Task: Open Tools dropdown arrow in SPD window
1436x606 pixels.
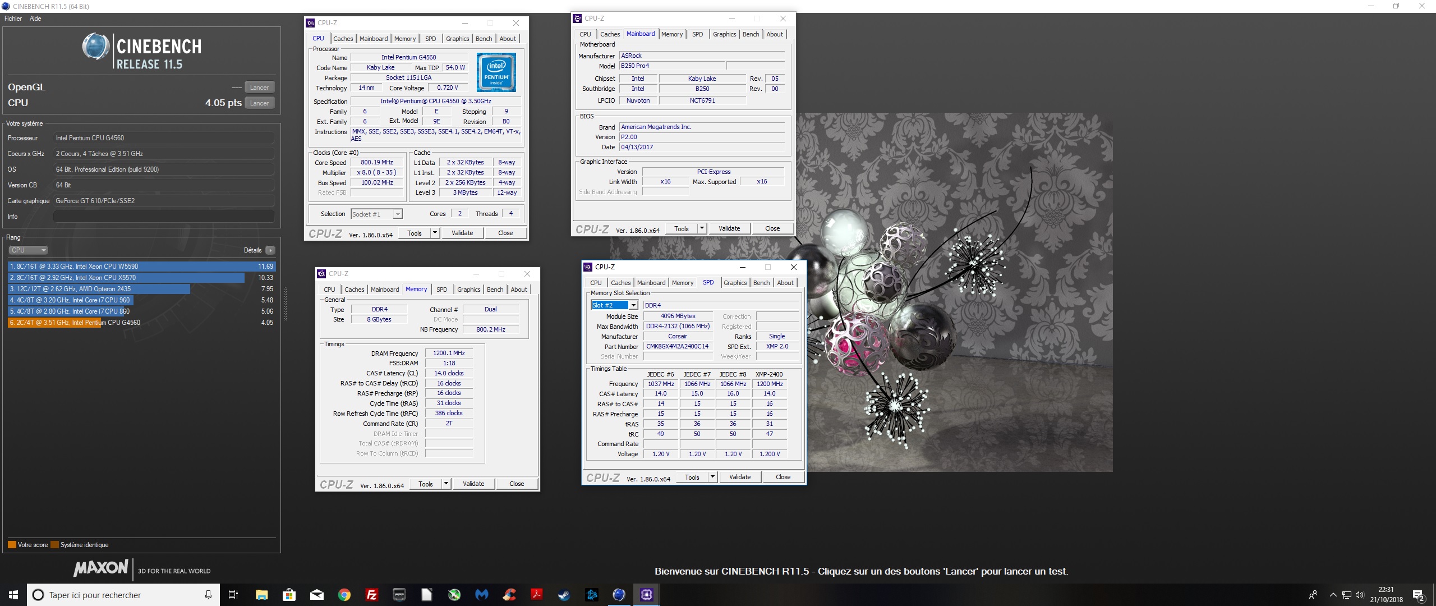Action: (x=712, y=477)
